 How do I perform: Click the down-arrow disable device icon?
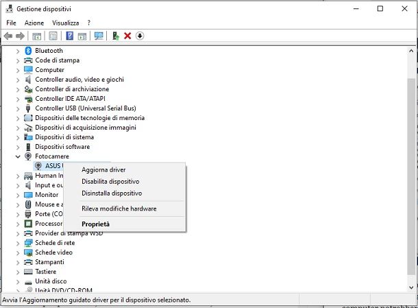click(x=139, y=36)
